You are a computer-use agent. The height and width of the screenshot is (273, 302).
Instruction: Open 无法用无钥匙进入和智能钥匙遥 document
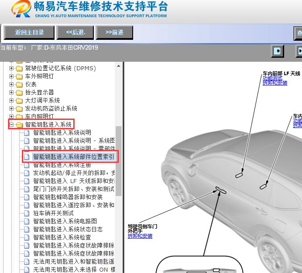pos(74,261)
